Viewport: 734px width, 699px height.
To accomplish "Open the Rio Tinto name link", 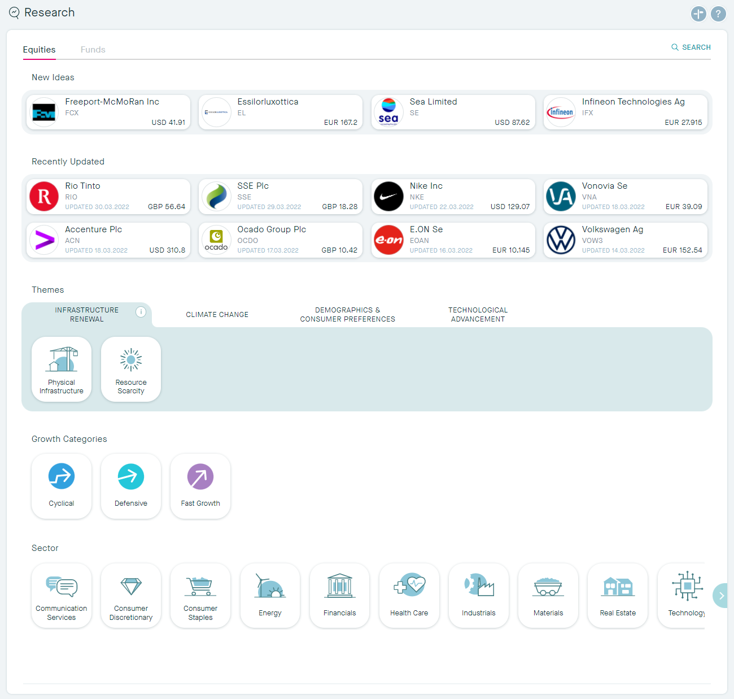I will click(82, 186).
